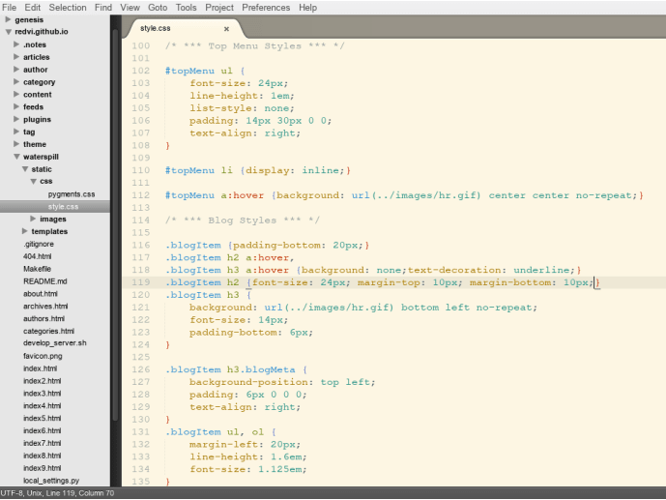Screen dimensions: 666x500
Task: Open about.html from the sidebar
Action: click(41, 294)
